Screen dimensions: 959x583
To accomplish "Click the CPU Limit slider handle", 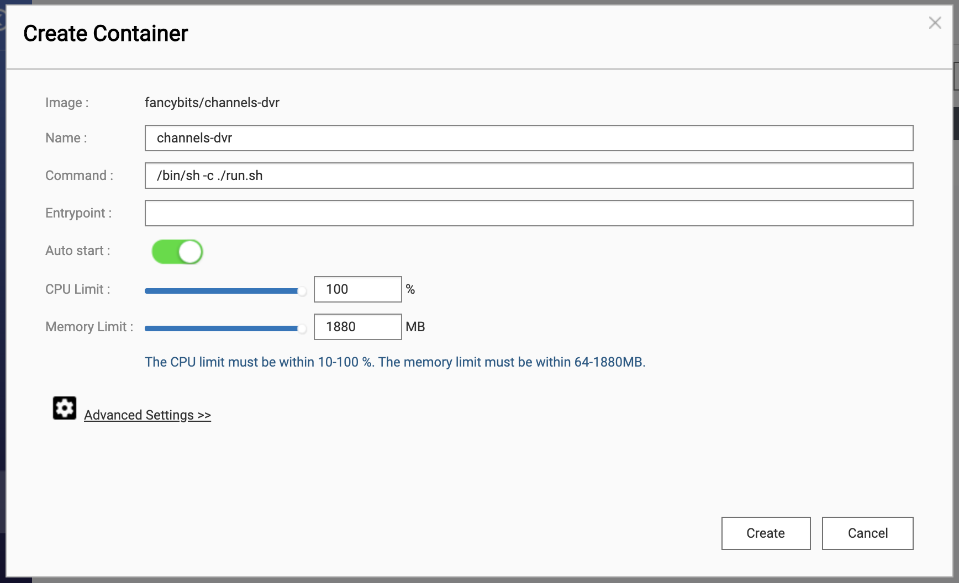I will pyautogui.click(x=302, y=291).
